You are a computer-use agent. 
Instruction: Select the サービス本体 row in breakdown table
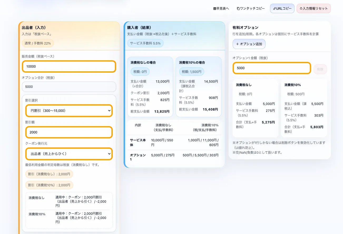[x=174, y=142]
